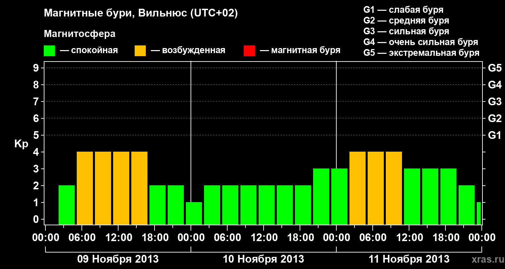Click the 'G1' label on the right axis
Screen dimensions: 505x269
click(495, 135)
